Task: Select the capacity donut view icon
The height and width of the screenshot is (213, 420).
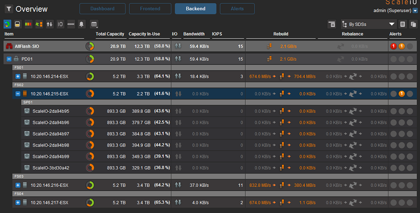Action: (x=7, y=24)
